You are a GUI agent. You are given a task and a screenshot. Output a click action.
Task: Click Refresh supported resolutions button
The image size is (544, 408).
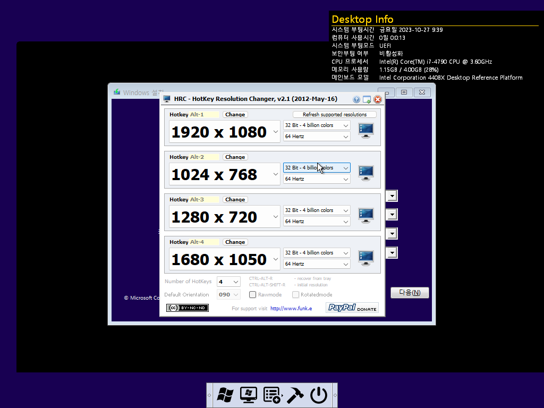(x=335, y=115)
